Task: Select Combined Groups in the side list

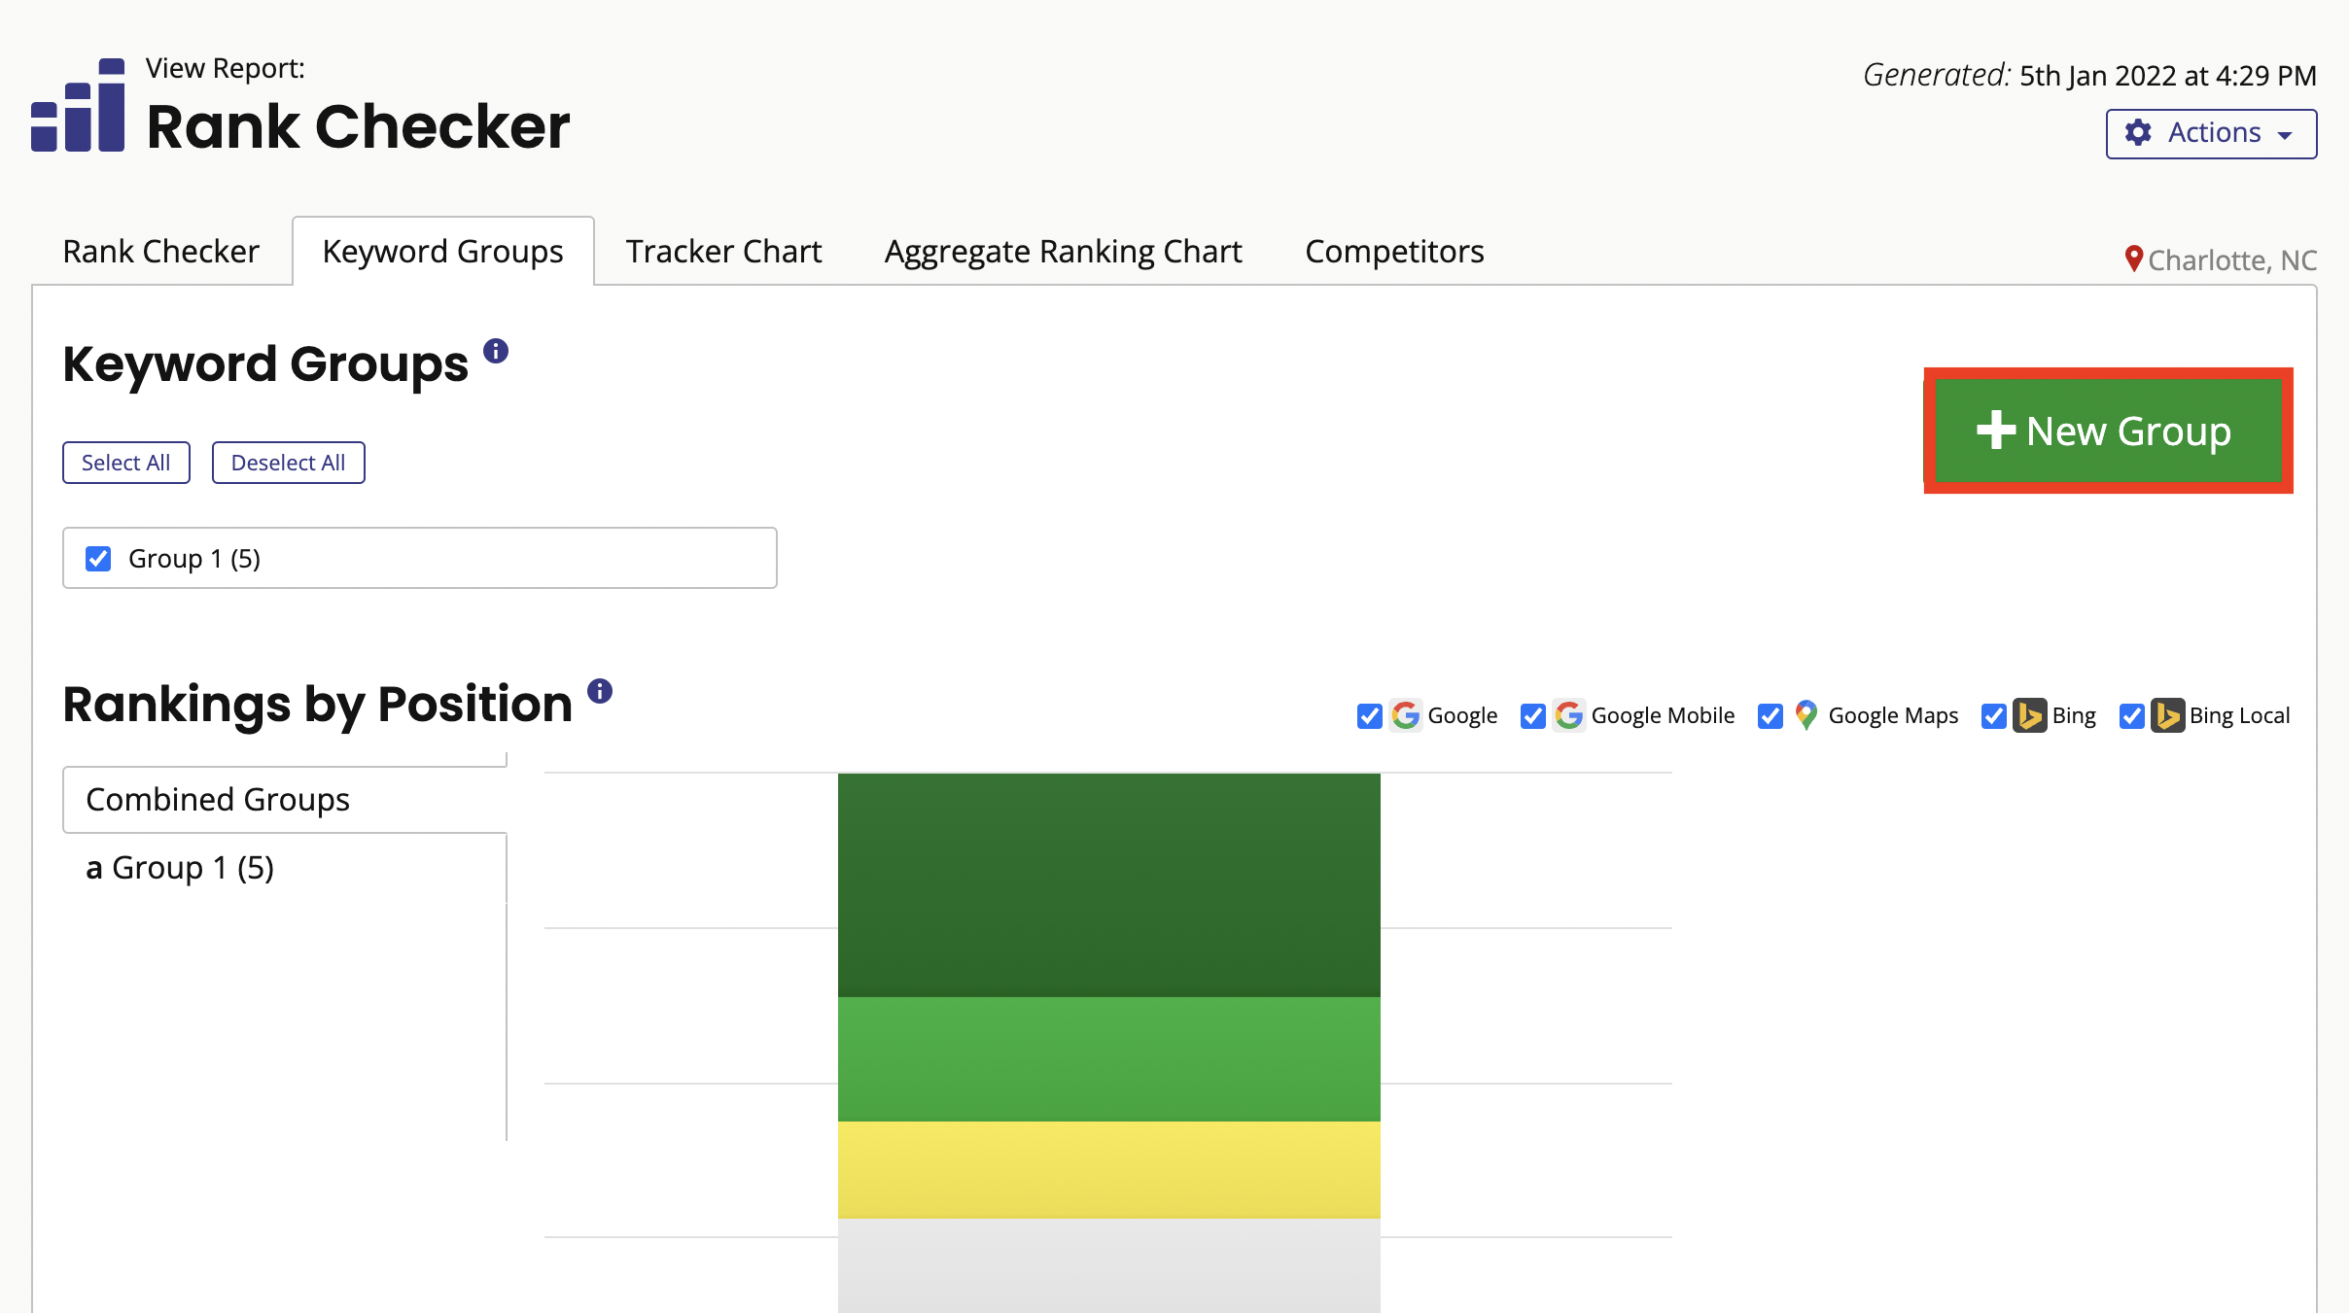Action: tap(217, 799)
